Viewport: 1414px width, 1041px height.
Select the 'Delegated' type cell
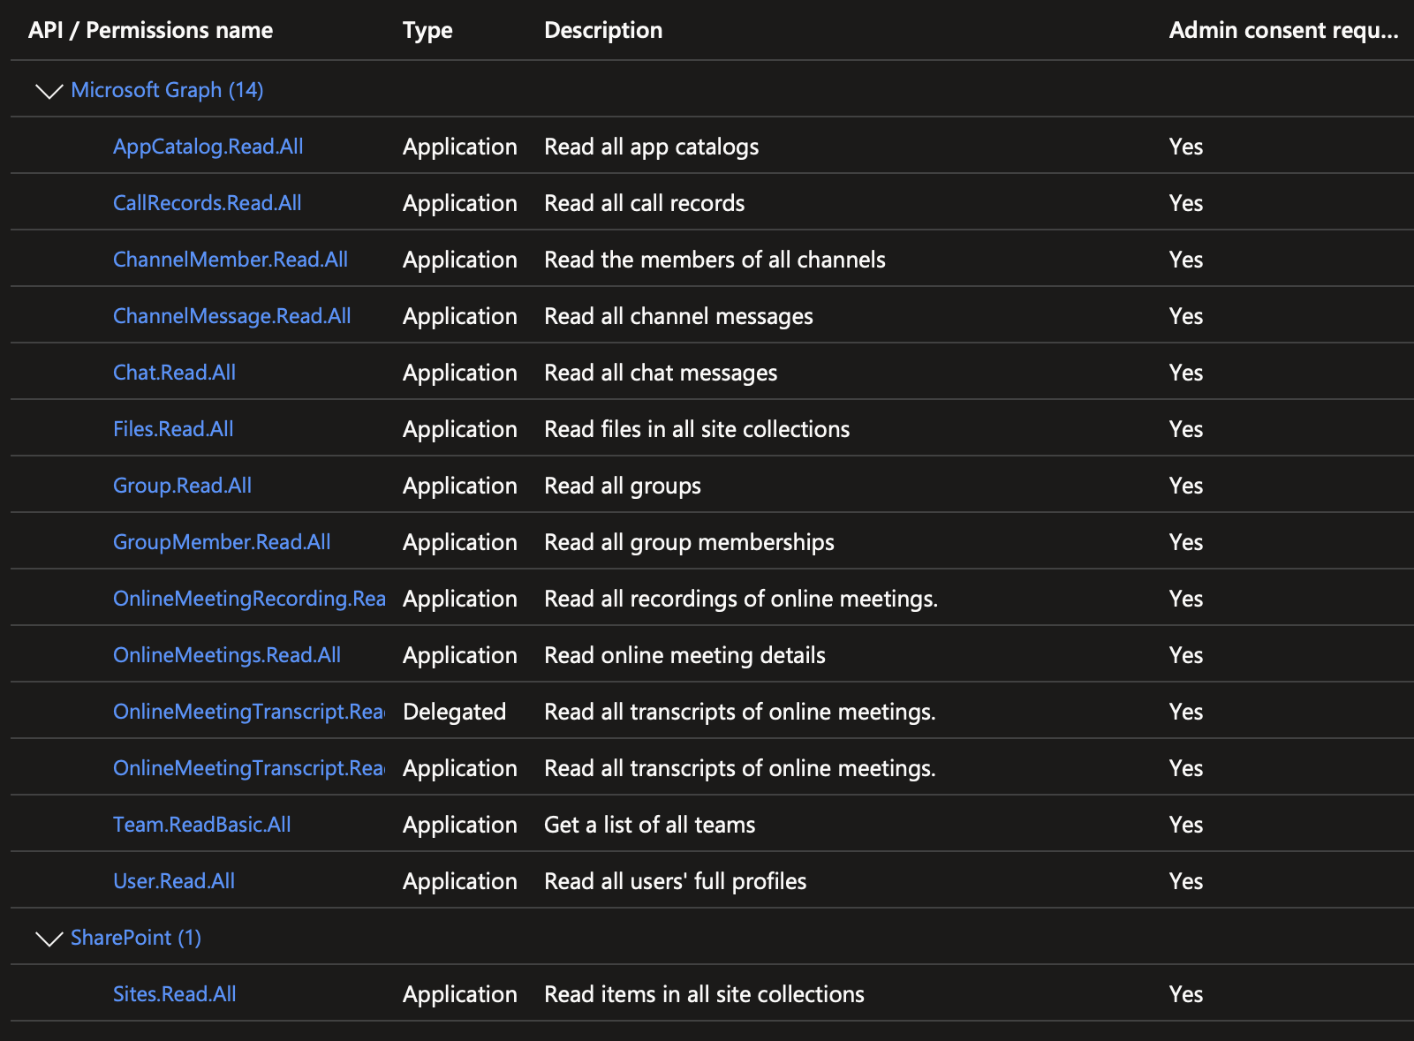tap(455, 712)
